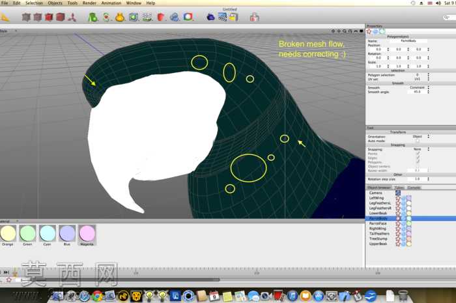This screenshot has width=456, height=303.
Task: Open the Animation menu
Action: pyautogui.click(x=111, y=3)
